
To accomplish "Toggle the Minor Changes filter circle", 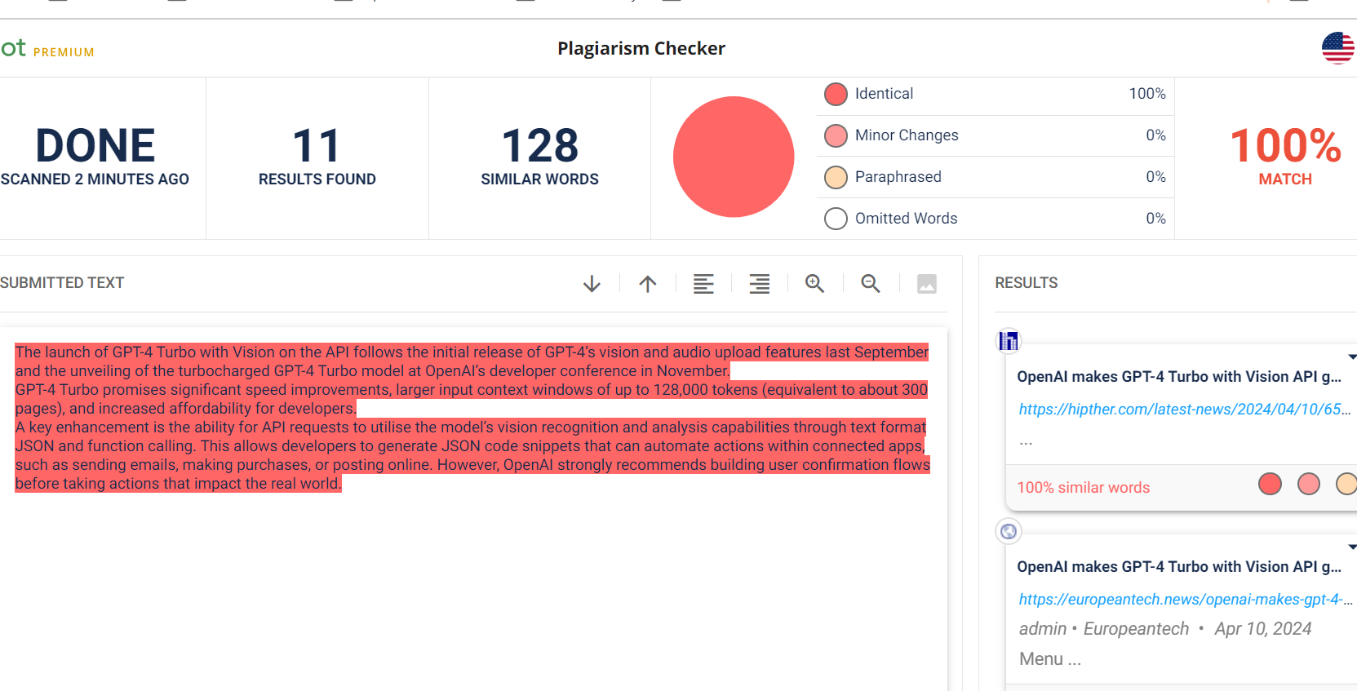I will [x=836, y=135].
